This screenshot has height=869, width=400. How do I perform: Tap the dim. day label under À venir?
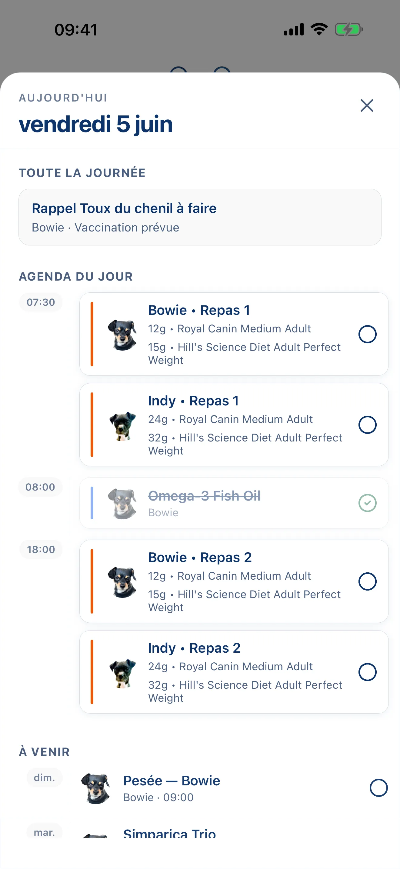[45, 777]
